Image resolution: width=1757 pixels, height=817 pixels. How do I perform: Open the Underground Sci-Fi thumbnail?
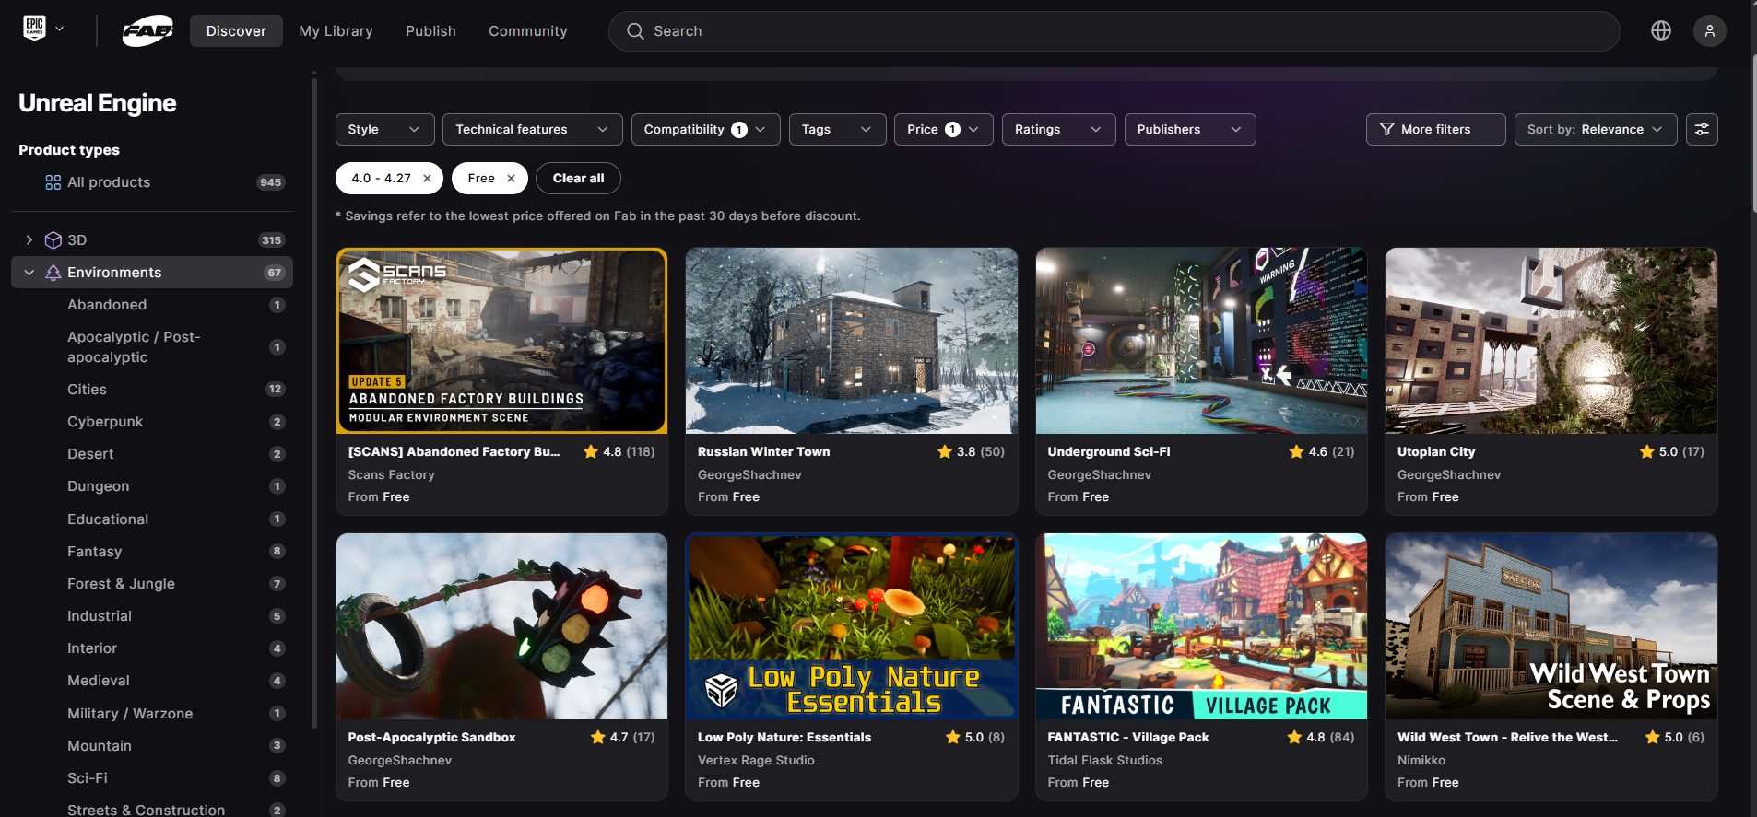click(x=1201, y=341)
